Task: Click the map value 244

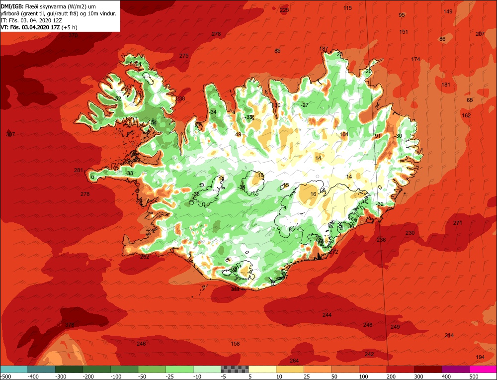Action: point(327,315)
